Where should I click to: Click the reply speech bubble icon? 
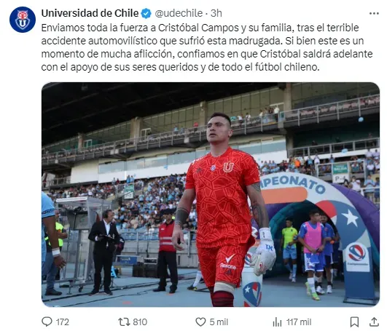tap(47, 322)
